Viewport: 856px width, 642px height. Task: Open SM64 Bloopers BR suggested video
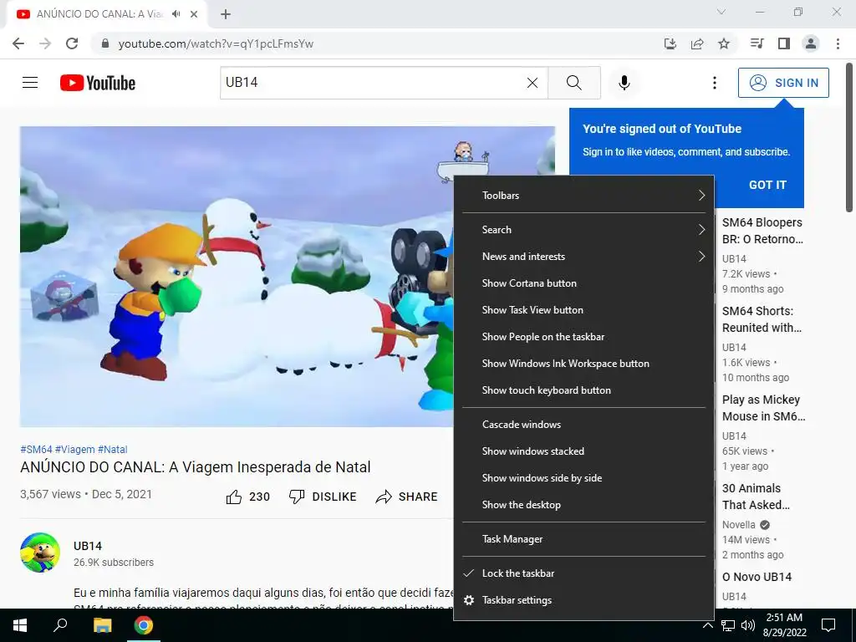762,231
